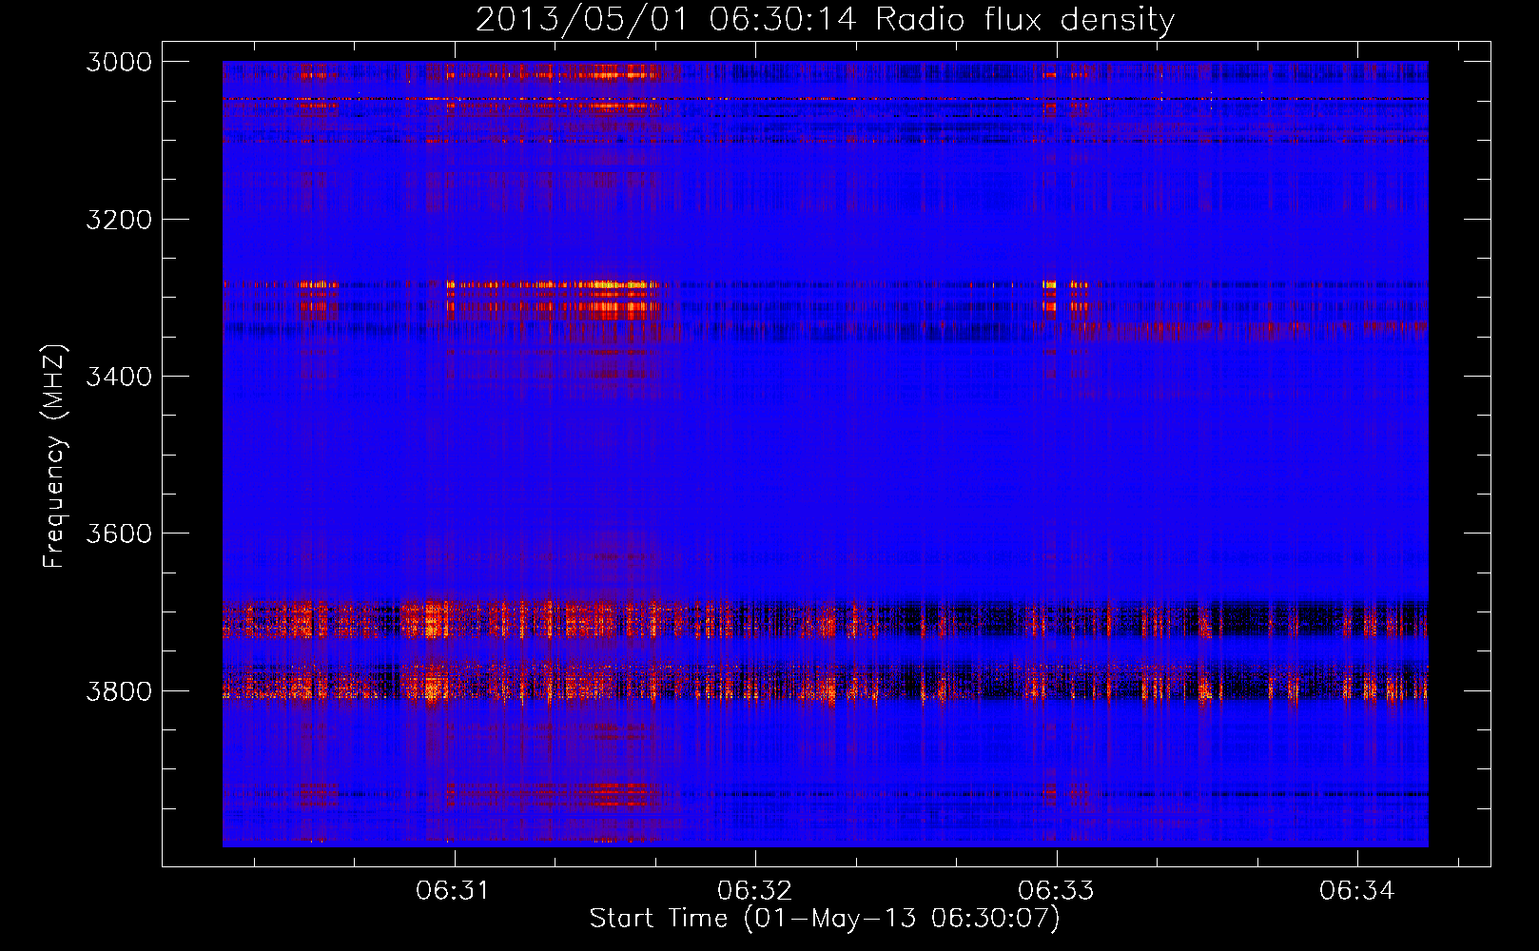Screen dimensions: 1539x951
Task: Click the 06:31 time axis label
Action: click(x=454, y=890)
